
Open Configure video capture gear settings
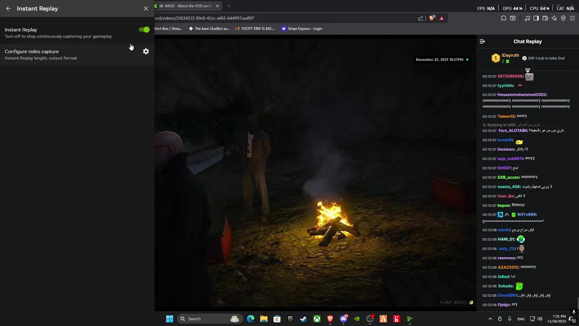[x=146, y=51]
